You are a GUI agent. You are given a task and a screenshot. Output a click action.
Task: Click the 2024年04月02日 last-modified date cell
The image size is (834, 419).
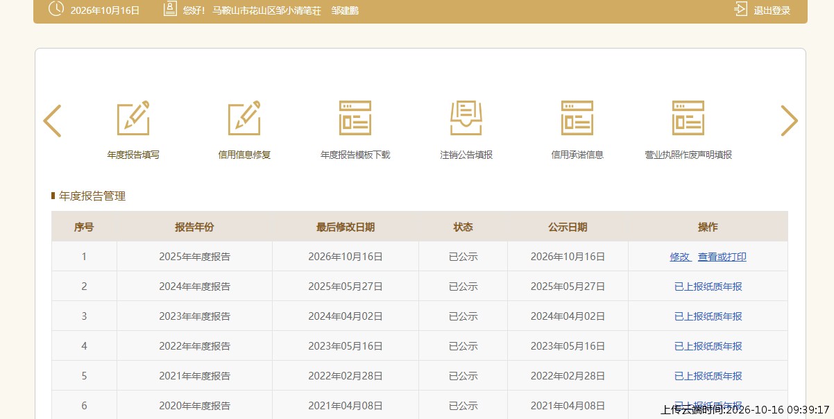(346, 316)
